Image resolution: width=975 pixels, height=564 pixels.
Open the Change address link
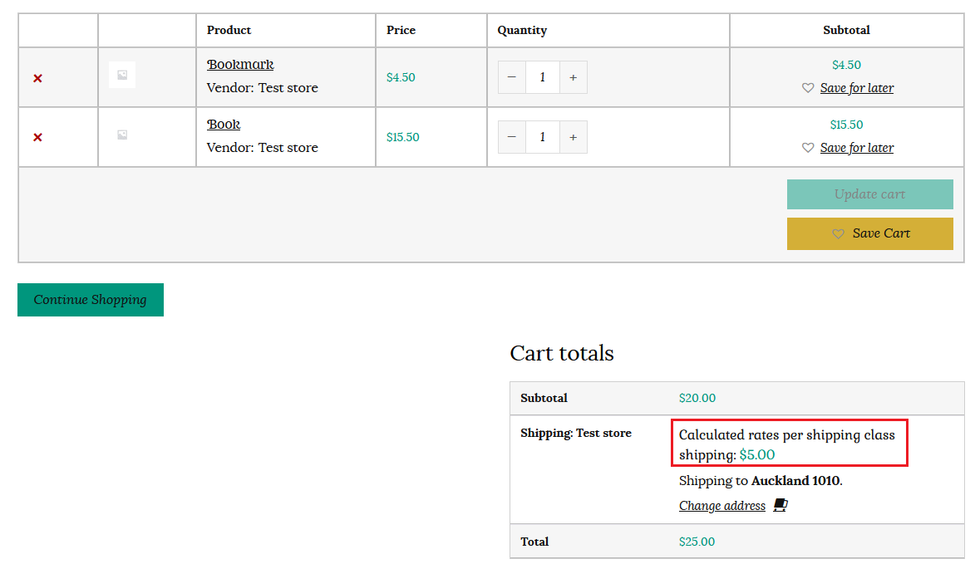point(722,506)
